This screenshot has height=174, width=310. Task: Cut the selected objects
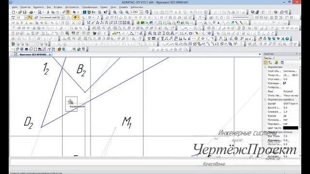coord(48,12)
